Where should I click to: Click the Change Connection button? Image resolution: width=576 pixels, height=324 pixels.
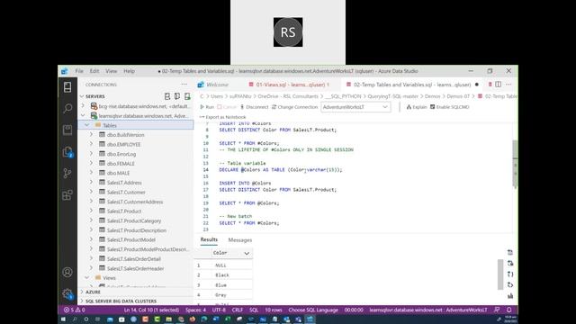[294, 107]
